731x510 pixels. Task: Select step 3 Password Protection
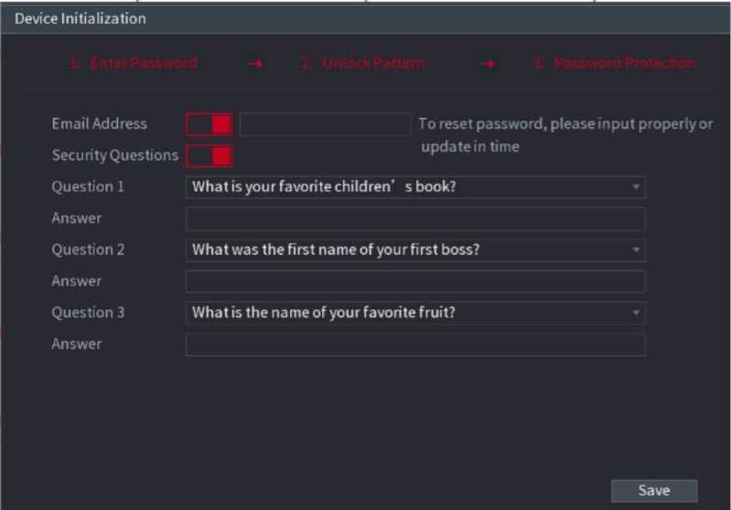614,64
